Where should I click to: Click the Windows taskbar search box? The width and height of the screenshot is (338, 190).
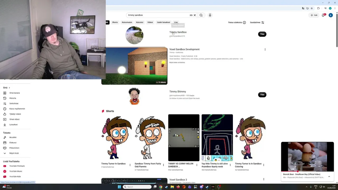click(137, 187)
